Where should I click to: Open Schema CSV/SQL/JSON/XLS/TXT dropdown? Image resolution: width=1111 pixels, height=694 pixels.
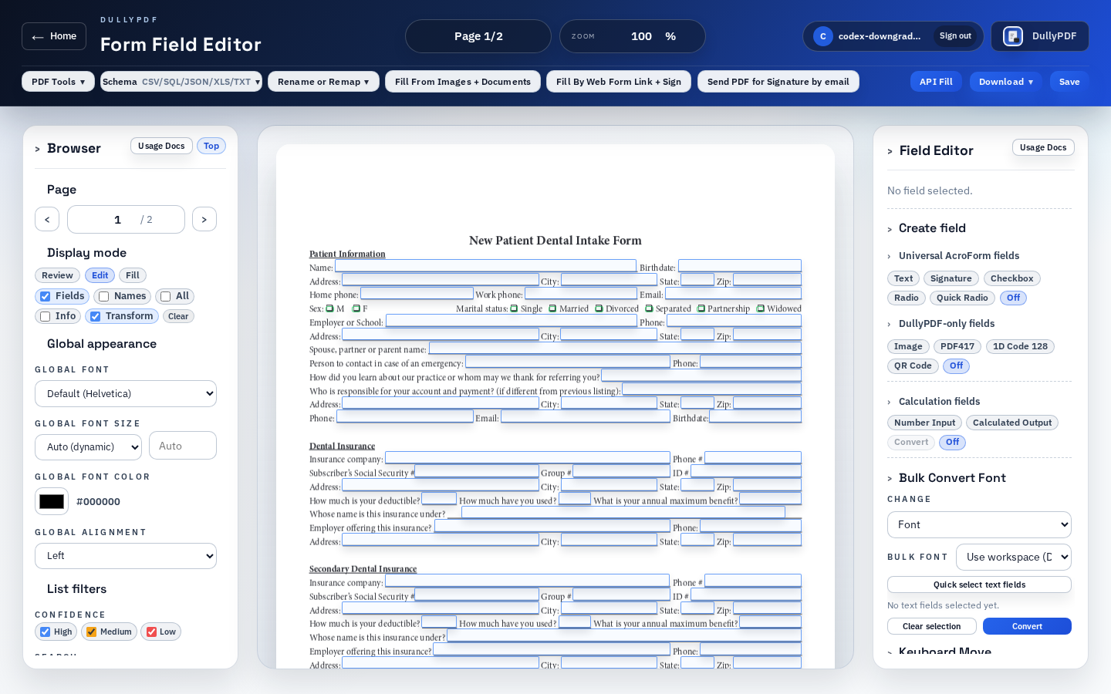point(181,82)
